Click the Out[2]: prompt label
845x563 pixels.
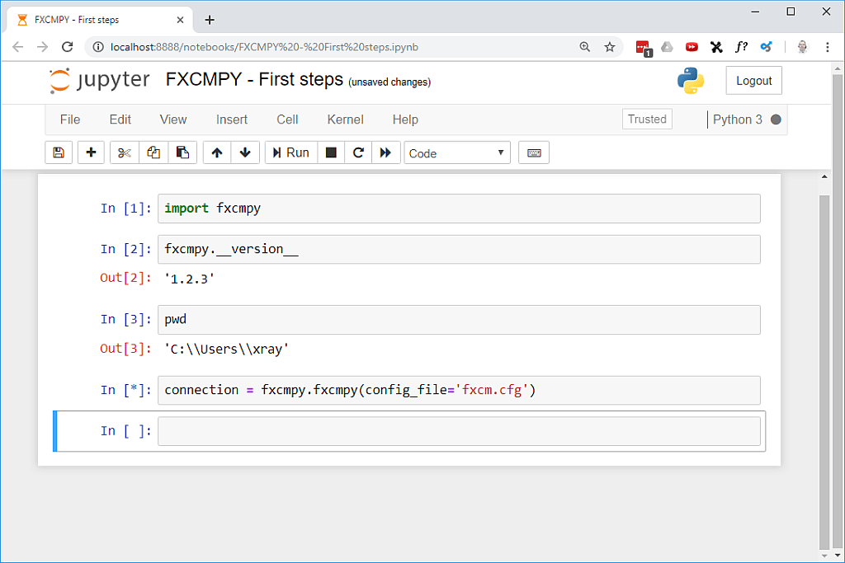(x=126, y=279)
